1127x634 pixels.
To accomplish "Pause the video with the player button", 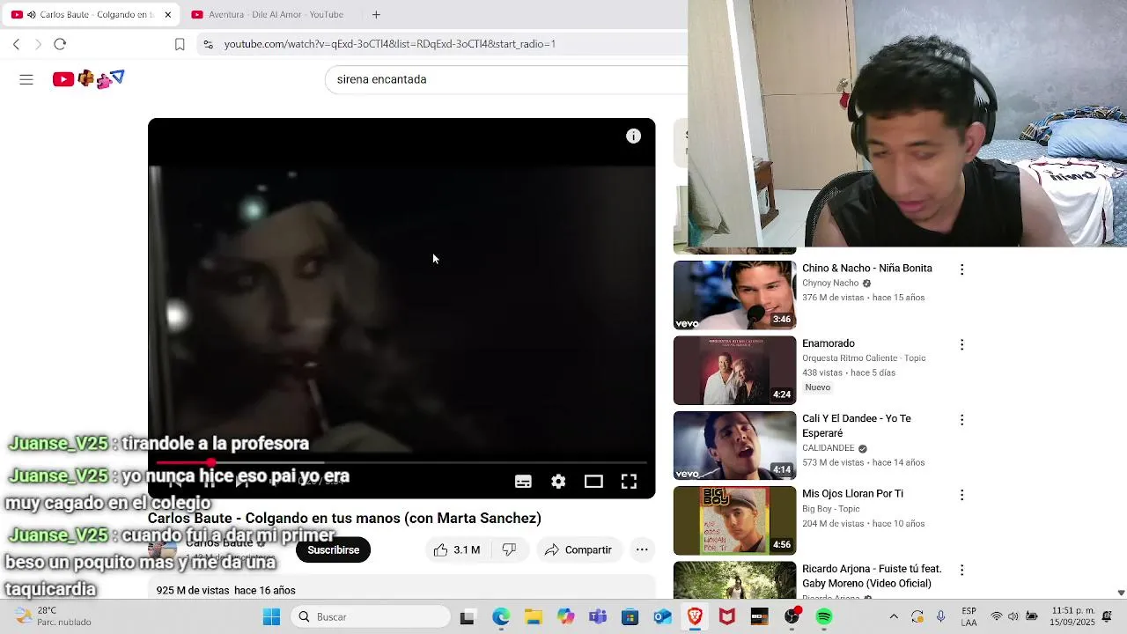I will [209, 482].
